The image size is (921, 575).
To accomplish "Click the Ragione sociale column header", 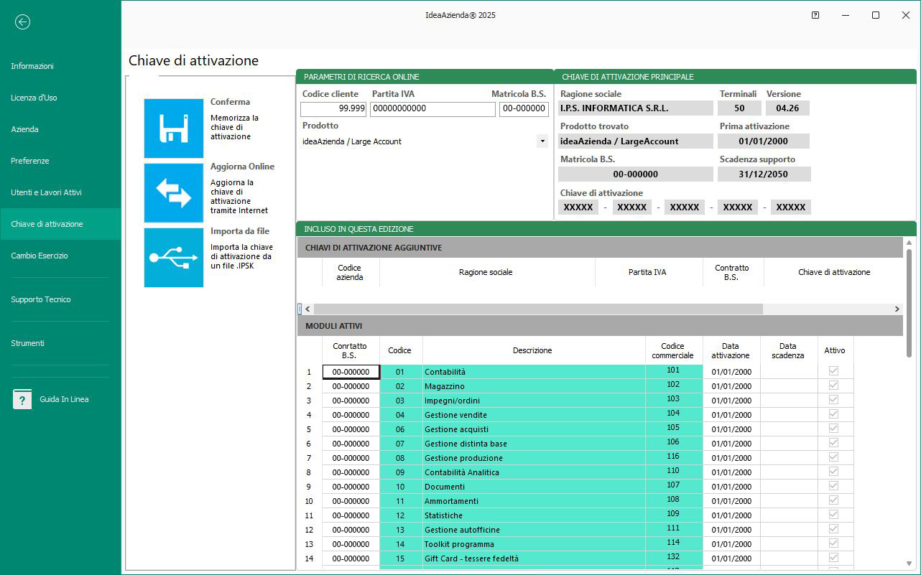I will coord(486,272).
